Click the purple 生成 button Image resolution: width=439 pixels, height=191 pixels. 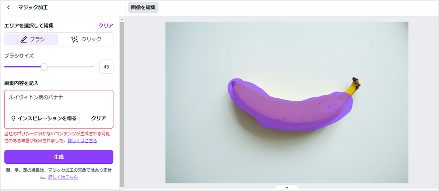(x=59, y=157)
